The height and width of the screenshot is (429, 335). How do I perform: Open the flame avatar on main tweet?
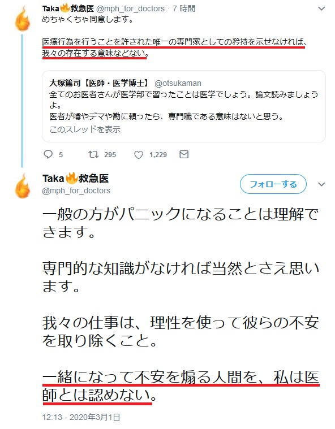point(23,186)
